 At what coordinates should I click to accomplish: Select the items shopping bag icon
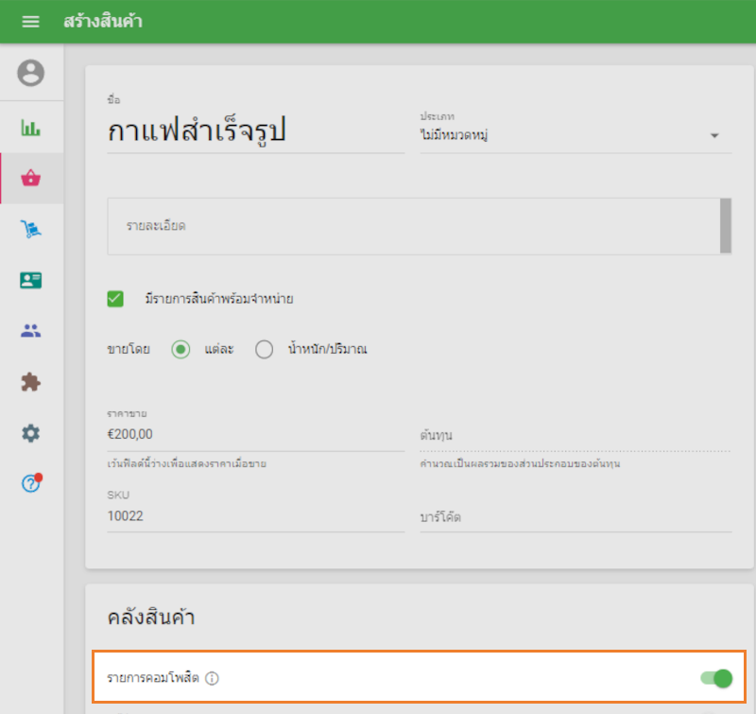coord(30,178)
